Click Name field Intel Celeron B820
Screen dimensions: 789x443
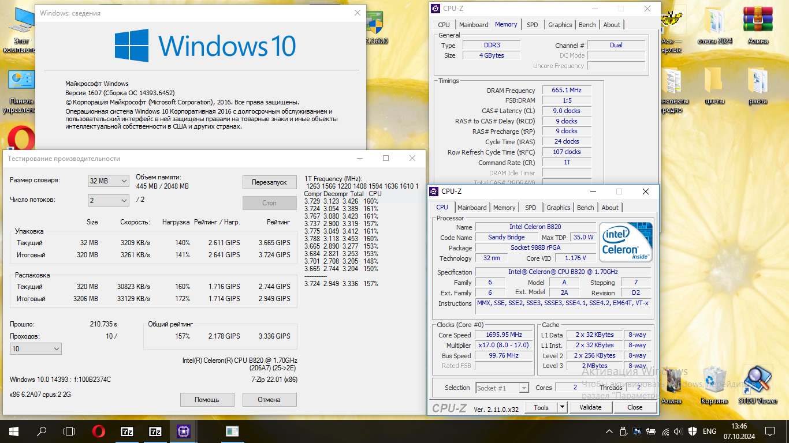click(535, 227)
